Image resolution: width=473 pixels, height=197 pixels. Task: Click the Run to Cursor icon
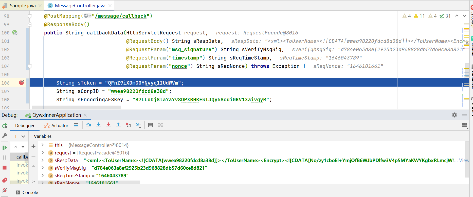click(x=138, y=125)
